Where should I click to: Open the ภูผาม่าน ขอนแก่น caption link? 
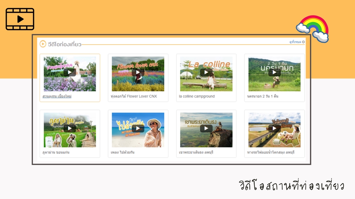[x=56, y=153]
